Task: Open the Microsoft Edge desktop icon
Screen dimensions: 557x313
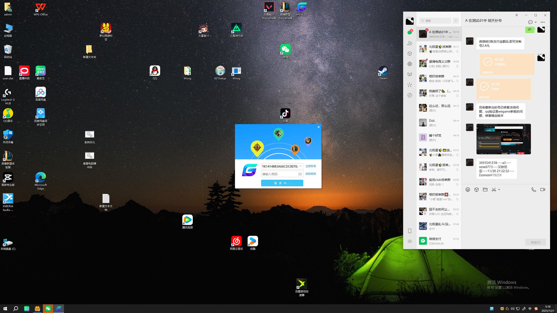Action: coord(40,181)
